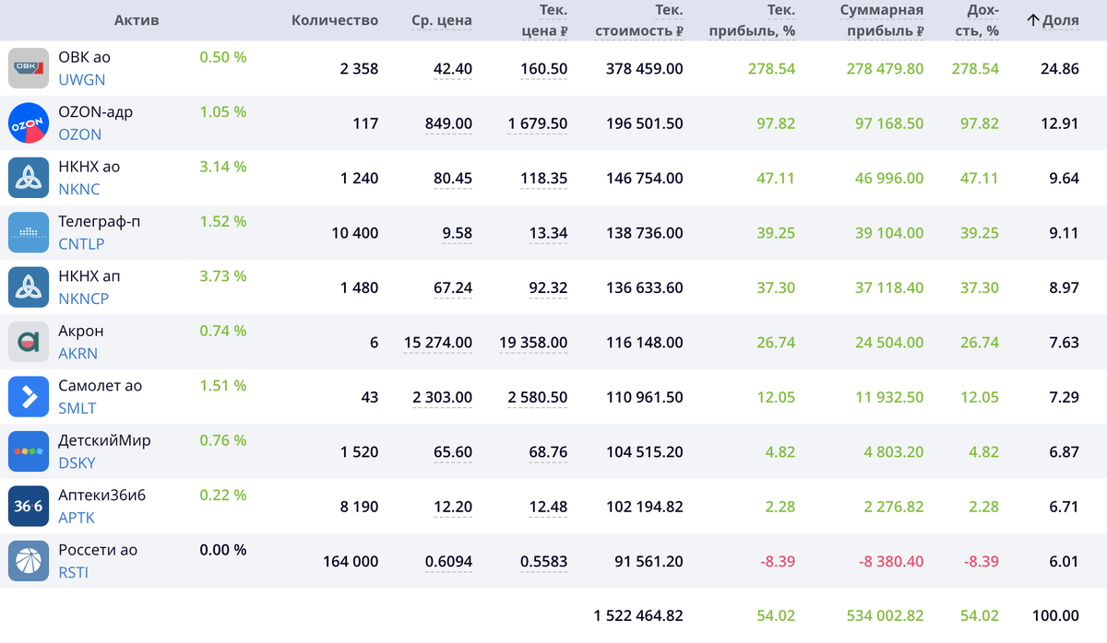Viewport: 1107px width, 643px height.
Task: Click the ДетскийМир logo icon
Action: (29, 451)
